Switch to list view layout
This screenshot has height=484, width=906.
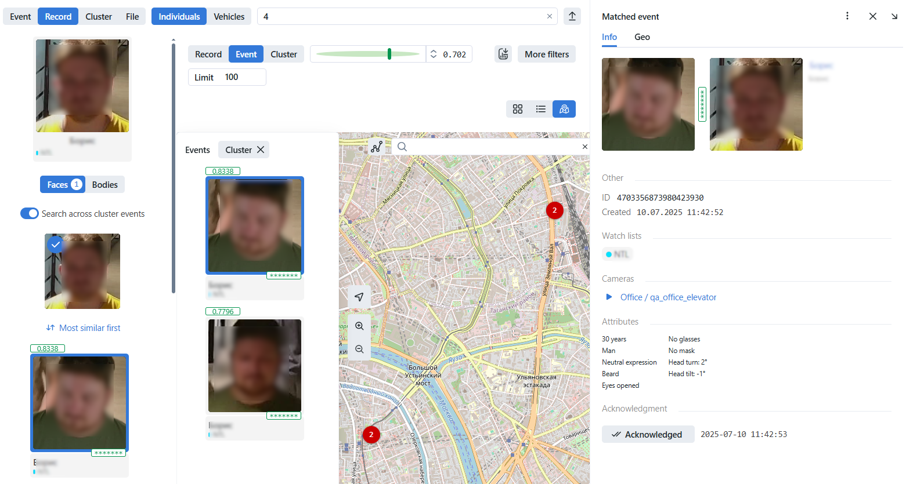point(541,108)
